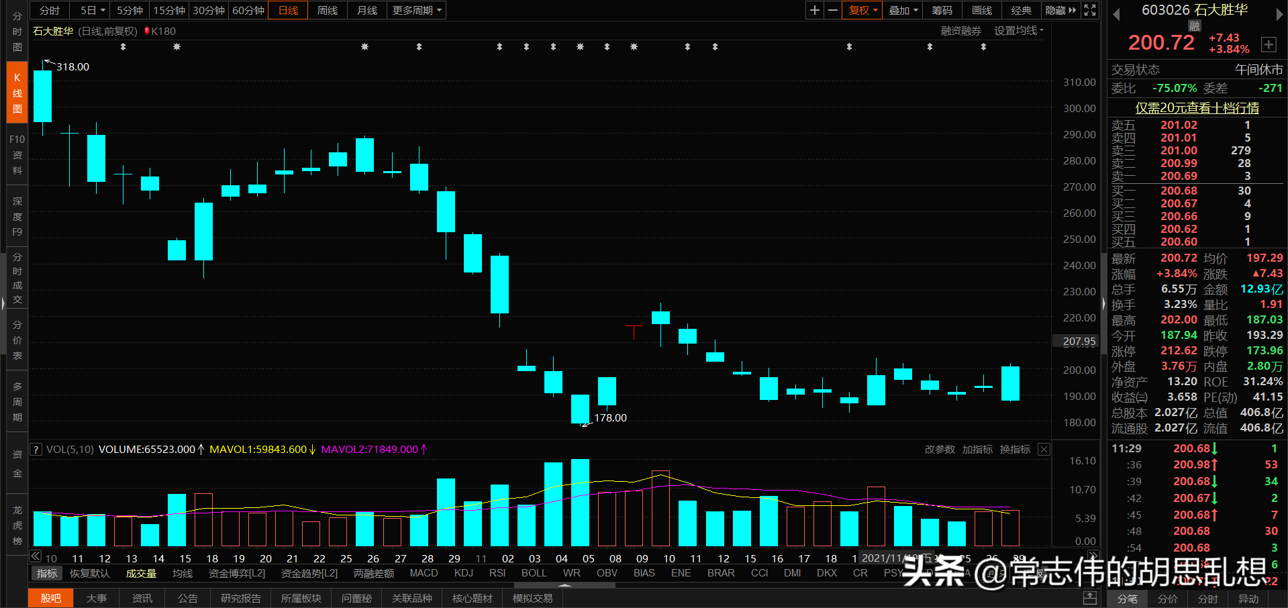The height and width of the screenshot is (608, 1288).
Task: Collapse chart sidebar with double-left arrow icon
Action: pos(35,556)
